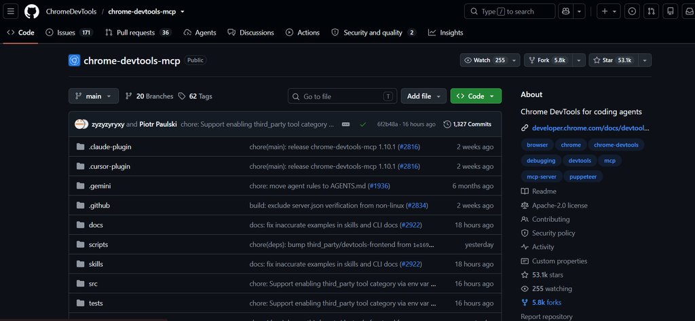Screen dimensions: 695x321
Task: Open the main branch selector dropdown
Action: 94,96
